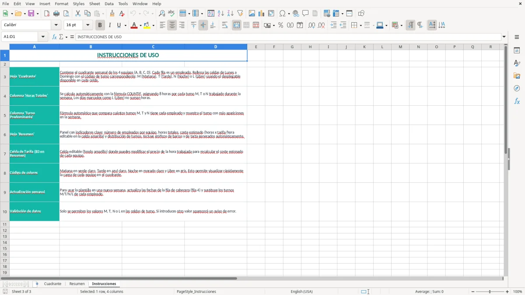Open the 16 pt font size dropdown

[x=88, y=25]
